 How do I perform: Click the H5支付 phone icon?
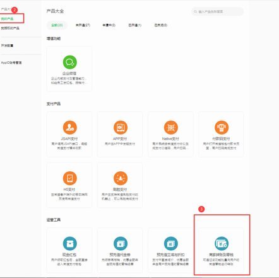(70, 178)
